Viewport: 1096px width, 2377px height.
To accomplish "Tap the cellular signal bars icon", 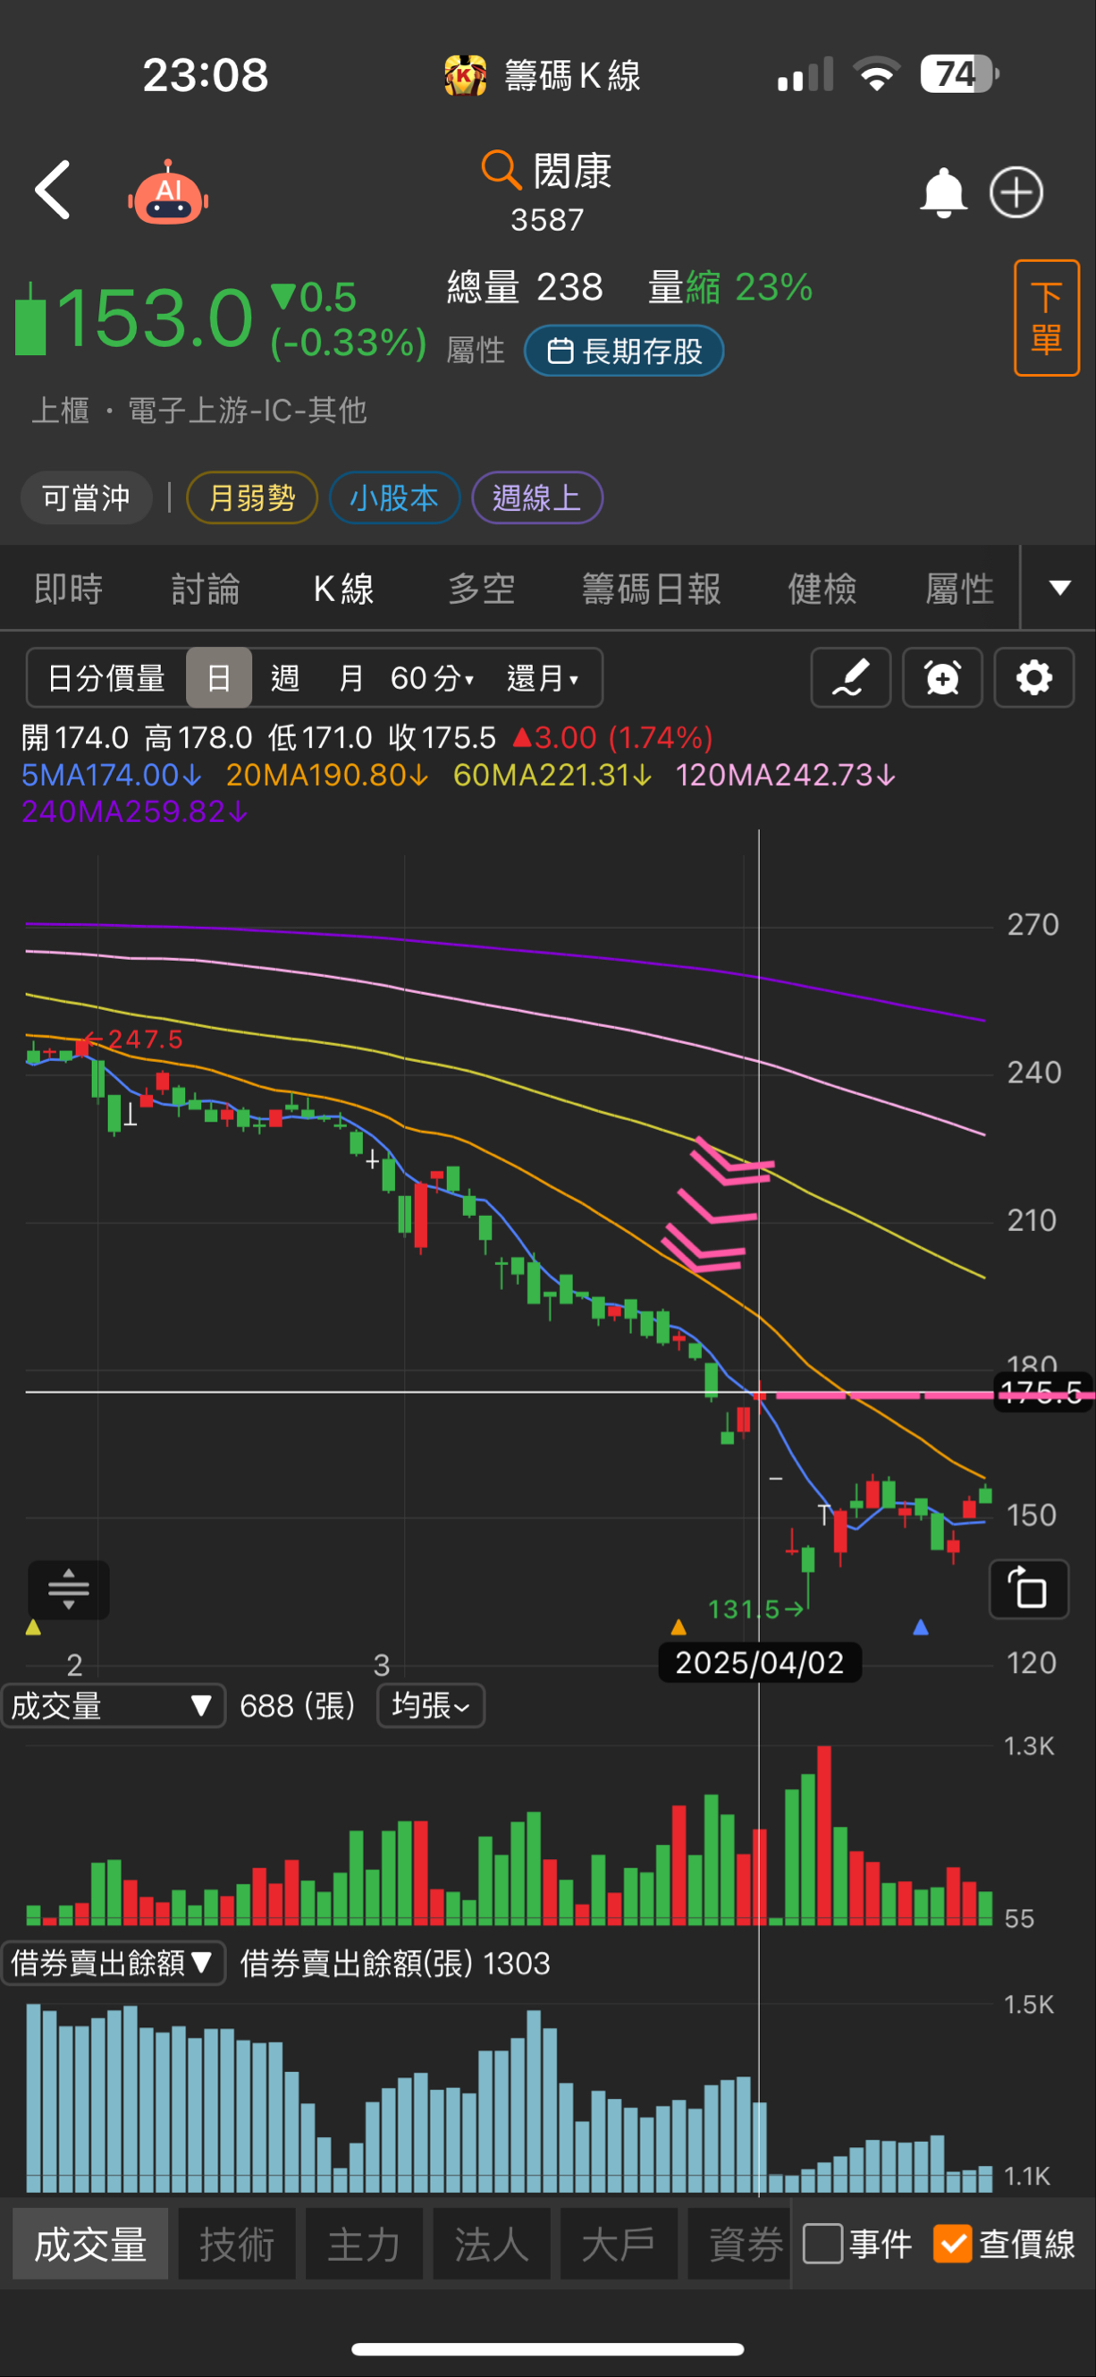I will coord(805,74).
